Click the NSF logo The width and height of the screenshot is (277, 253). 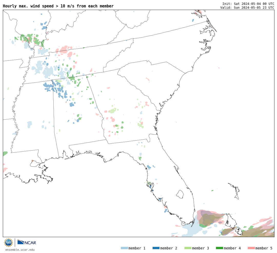pos(8,243)
